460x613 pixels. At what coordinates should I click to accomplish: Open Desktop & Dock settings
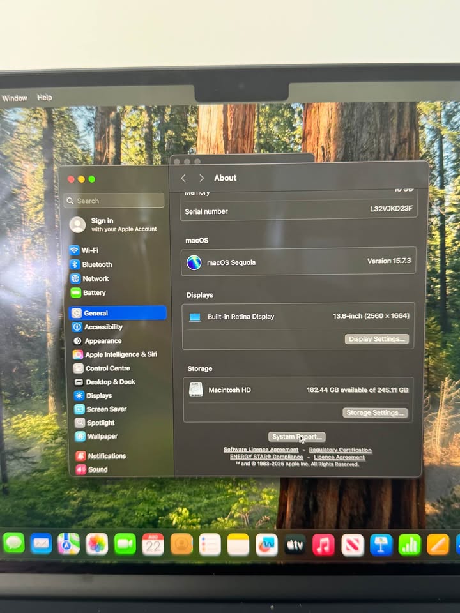pos(104,382)
